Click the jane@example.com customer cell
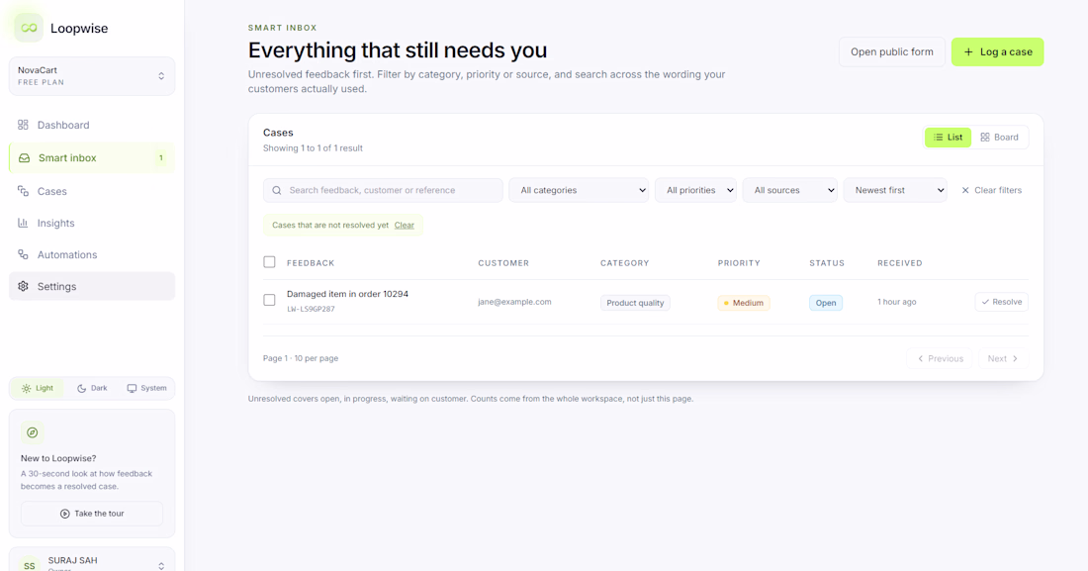The height and width of the screenshot is (571, 1088). tap(514, 302)
